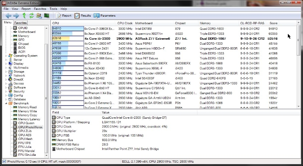Go back with the left arrow toolbar icon

coord(8,16)
